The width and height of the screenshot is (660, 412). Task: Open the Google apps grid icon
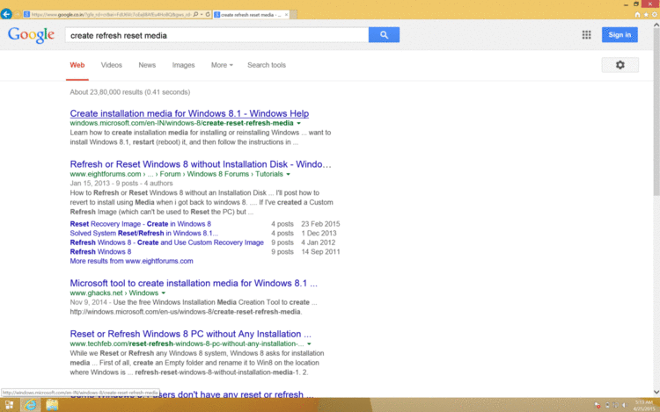click(x=586, y=35)
